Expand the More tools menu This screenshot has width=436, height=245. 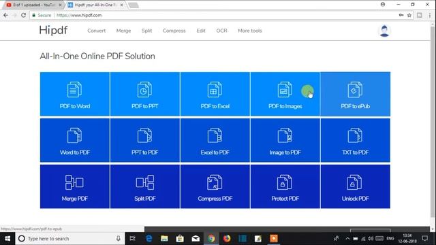250,31
